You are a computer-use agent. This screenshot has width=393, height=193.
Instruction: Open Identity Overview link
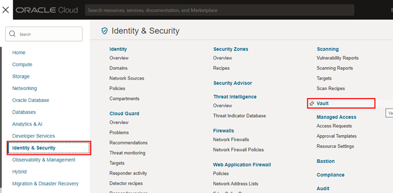click(119, 58)
